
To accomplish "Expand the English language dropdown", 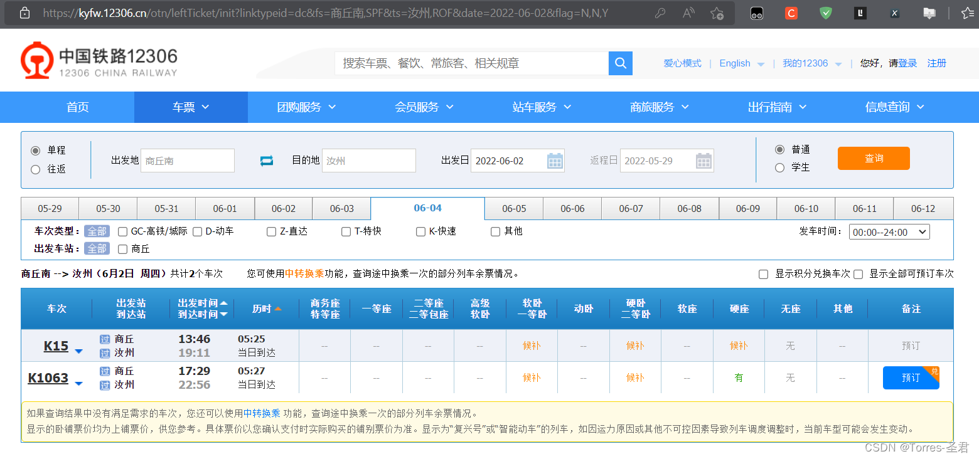I will (x=761, y=65).
